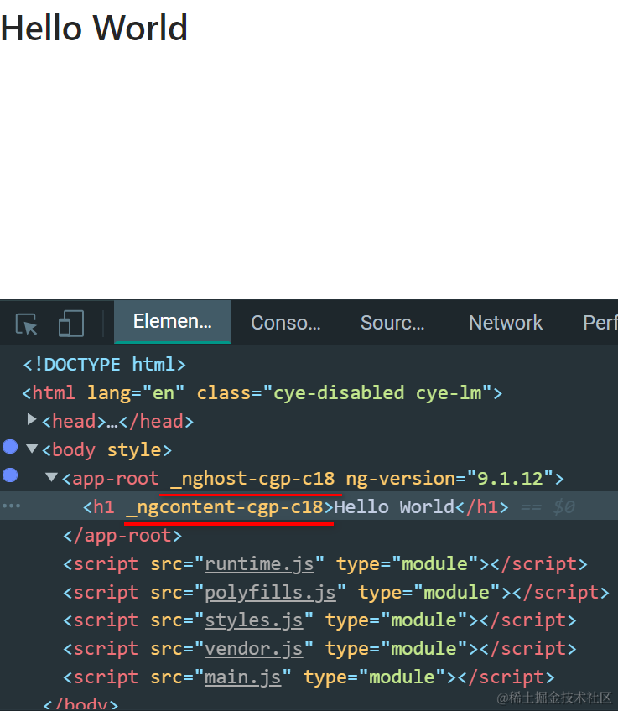
Task: Open the polyfills.js script link
Action: tap(270, 593)
